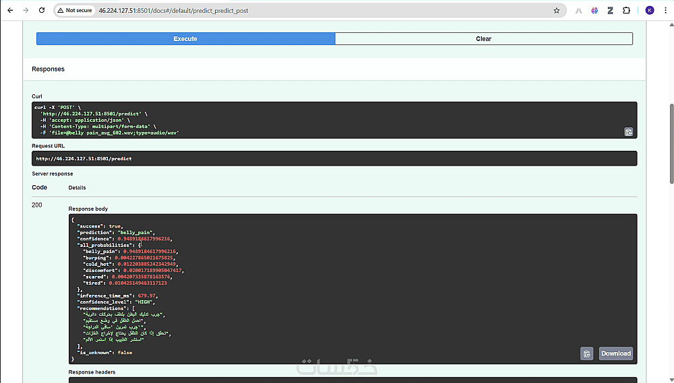The height and width of the screenshot is (383, 674).
Task: Click the Z extension icon in toolbar
Action: tap(610, 11)
